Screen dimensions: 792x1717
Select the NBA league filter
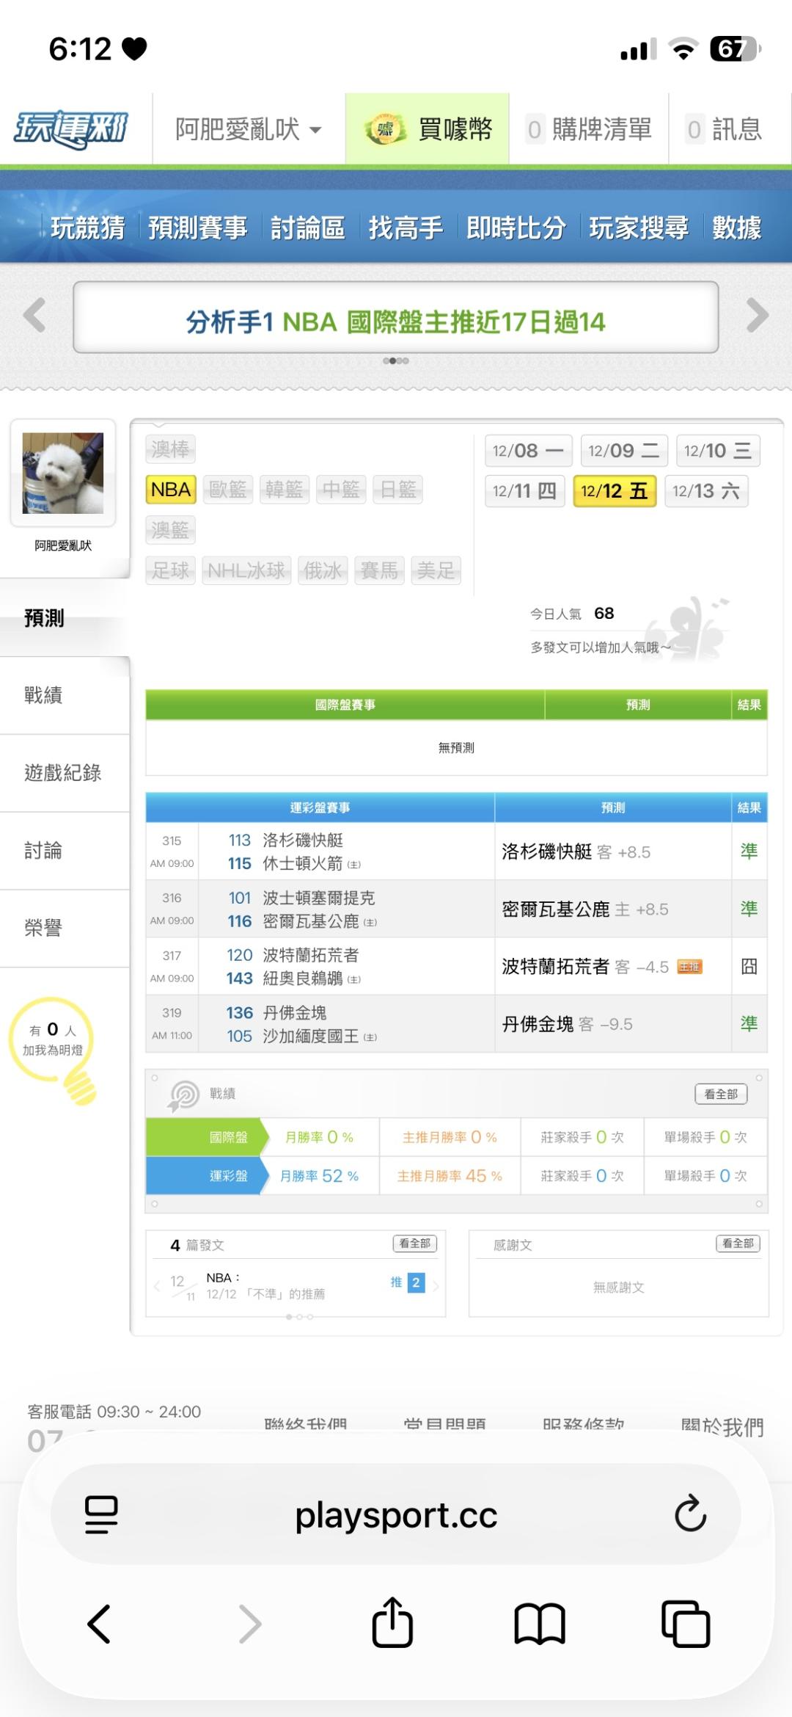coord(171,490)
